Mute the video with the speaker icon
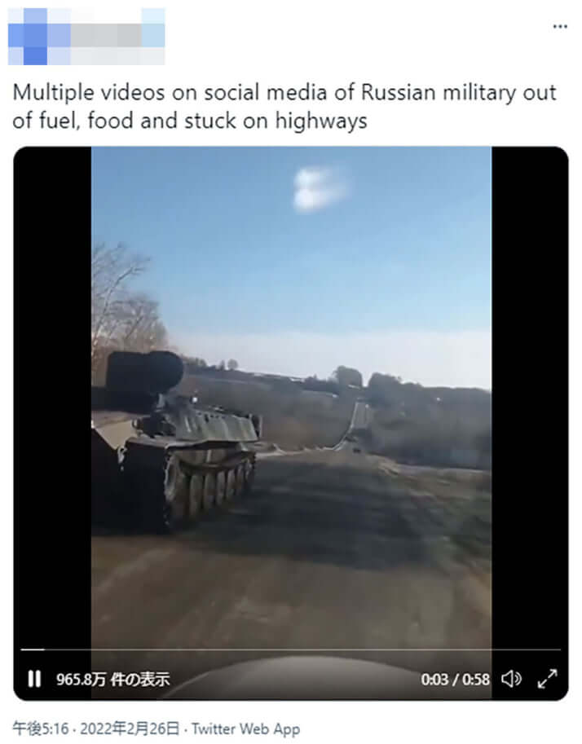This screenshot has width=582, height=744. pos(511,679)
